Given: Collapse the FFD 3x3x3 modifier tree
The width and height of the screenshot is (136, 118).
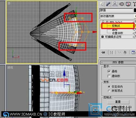Looking at the screenshot, I should coord(107,22).
